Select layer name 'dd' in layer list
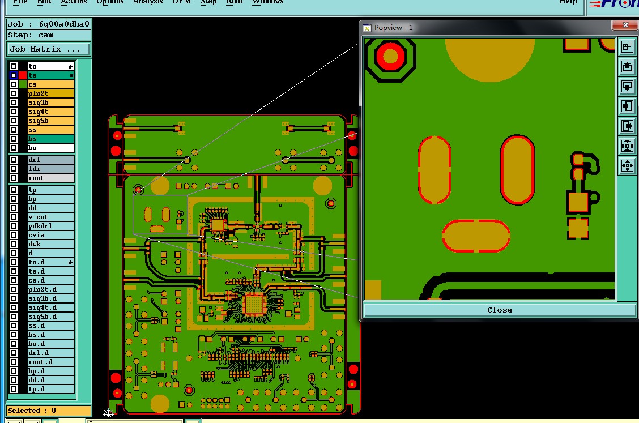This screenshot has width=639, height=423. (50, 208)
